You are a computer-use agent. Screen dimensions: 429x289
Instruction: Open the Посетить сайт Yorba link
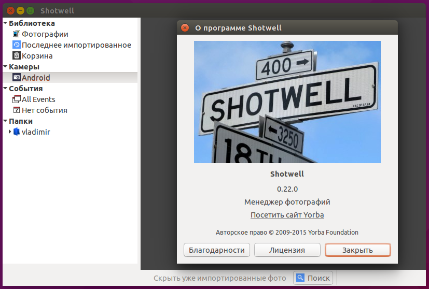287,215
